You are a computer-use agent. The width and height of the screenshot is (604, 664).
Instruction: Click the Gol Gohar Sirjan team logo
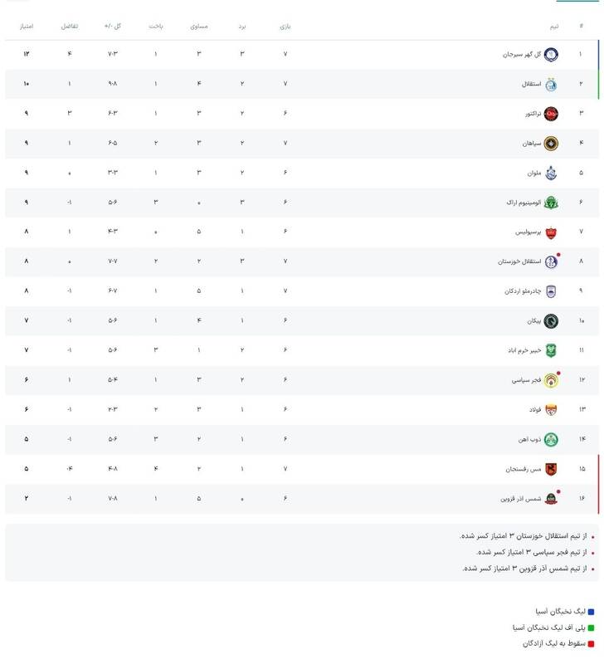pyautogui.click(x=552, y=55)
